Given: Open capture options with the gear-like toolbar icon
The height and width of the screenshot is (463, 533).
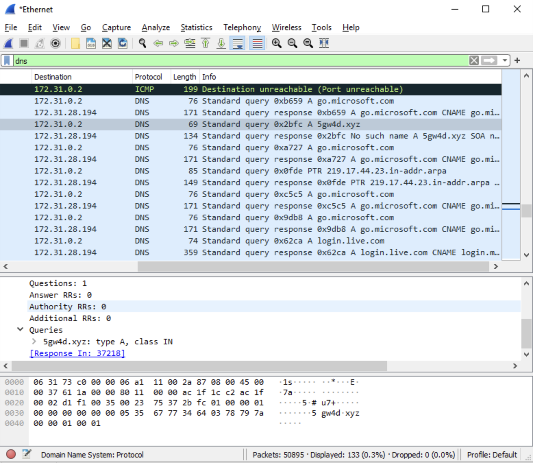Looking at the screenshot, I should 55,43.
